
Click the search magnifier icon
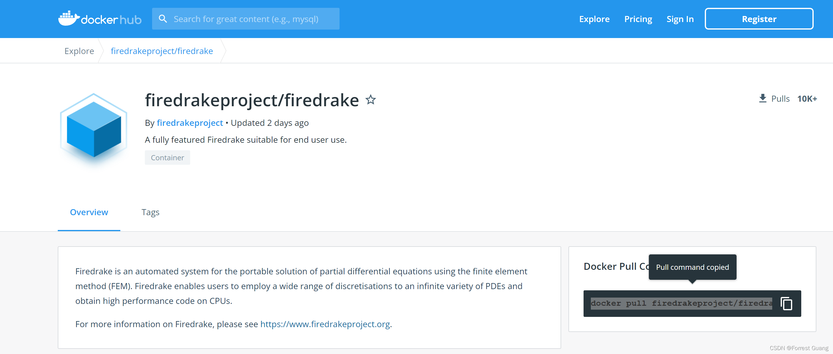163,19
